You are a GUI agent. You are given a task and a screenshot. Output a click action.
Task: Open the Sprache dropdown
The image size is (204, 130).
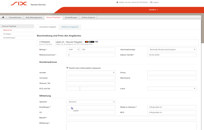point(91,102)
